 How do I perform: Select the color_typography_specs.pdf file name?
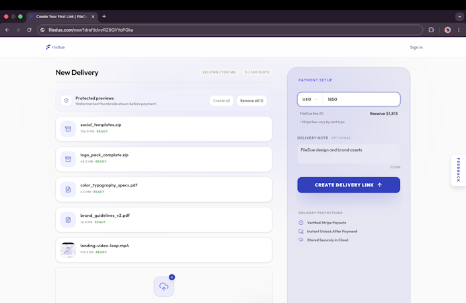point(109,185)
